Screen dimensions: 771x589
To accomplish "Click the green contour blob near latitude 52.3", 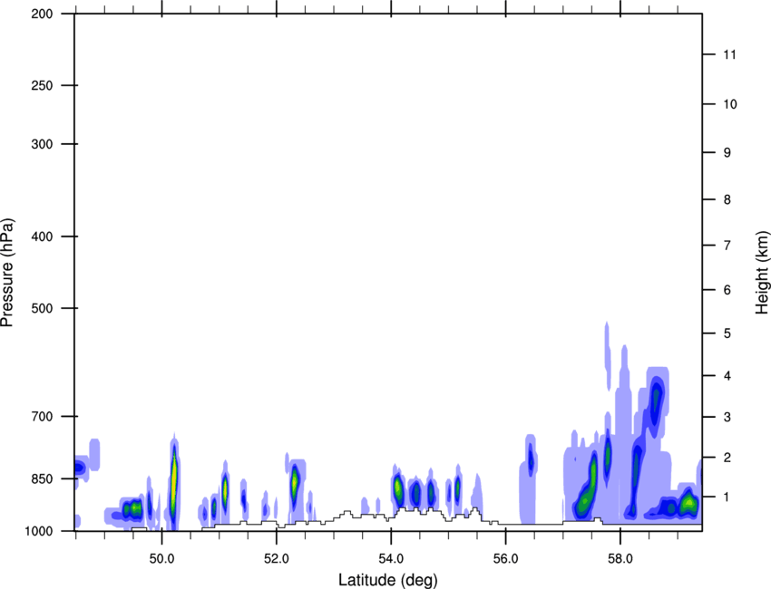I will pyautogui.click(x=295, y=482).
